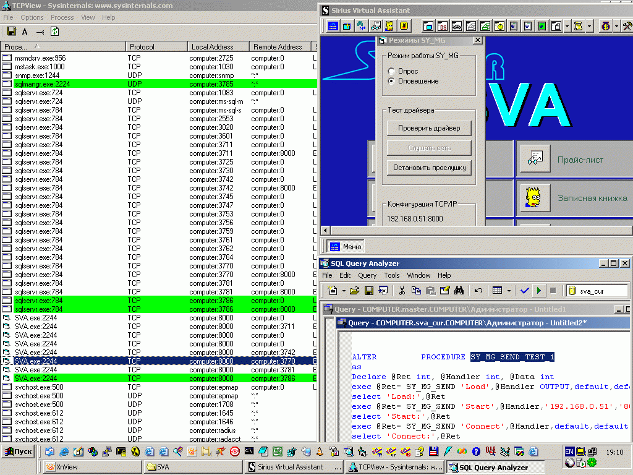The image size is (633, 475).
Task: Click the hammer and tools icon in Sirius toolbar
Action: click(627, 26)
